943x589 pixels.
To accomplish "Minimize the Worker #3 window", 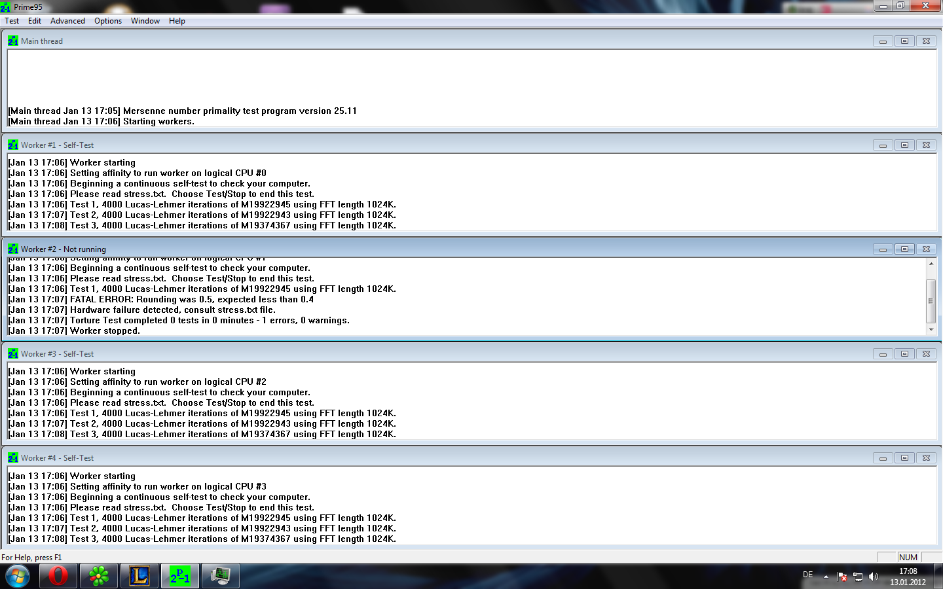I will (x=883, y=353).
